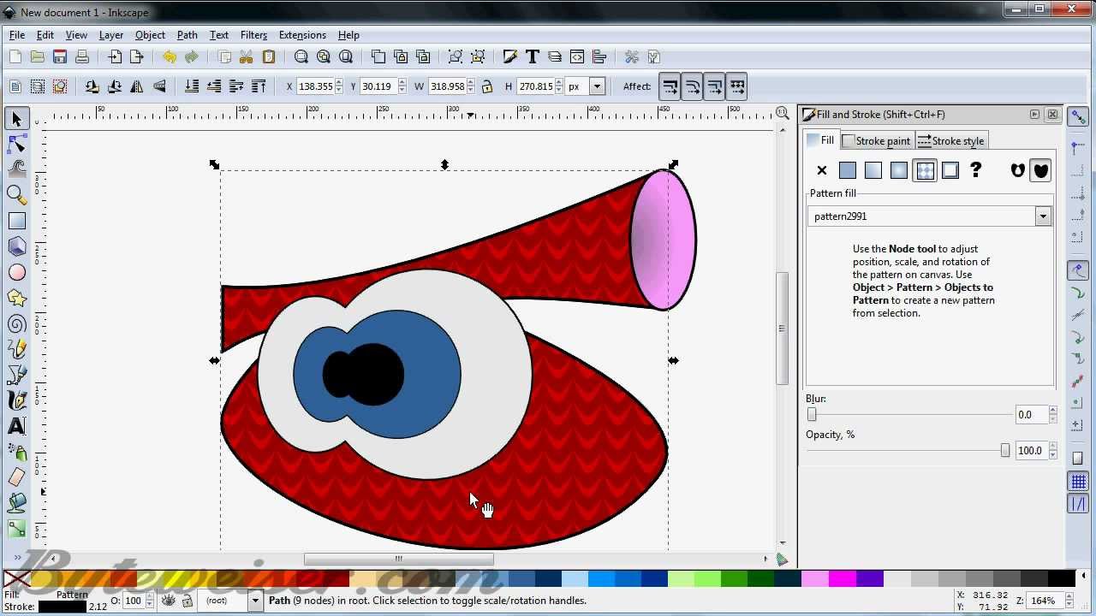The image size is (1096, 616).
Task: Select the Spray tool
Action: 16,452
